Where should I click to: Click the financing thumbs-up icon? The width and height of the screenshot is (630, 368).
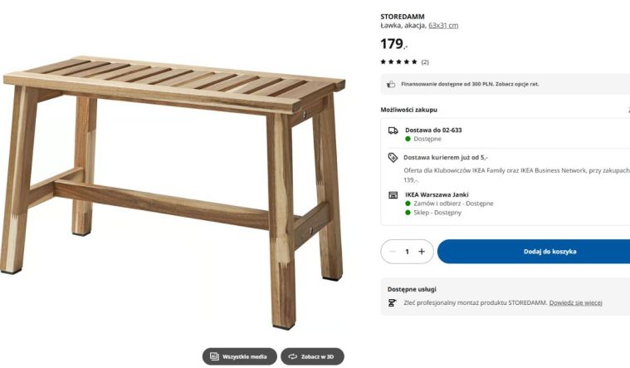pos(391,84)
